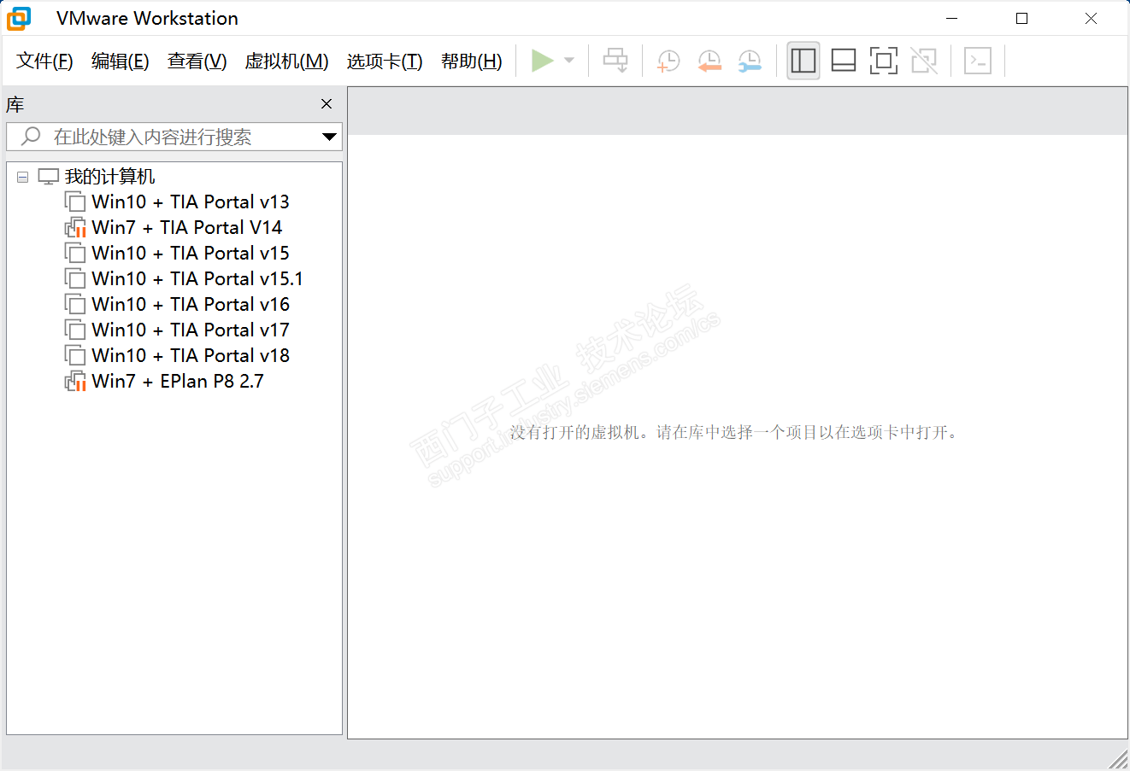This screenshot has height=771, width=1130.
Task: Click the library search input field
Action: [162, 137]
